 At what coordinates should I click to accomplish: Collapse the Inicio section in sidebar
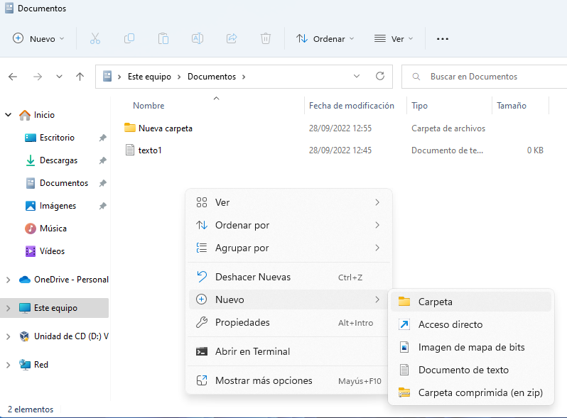coord(9,115)
